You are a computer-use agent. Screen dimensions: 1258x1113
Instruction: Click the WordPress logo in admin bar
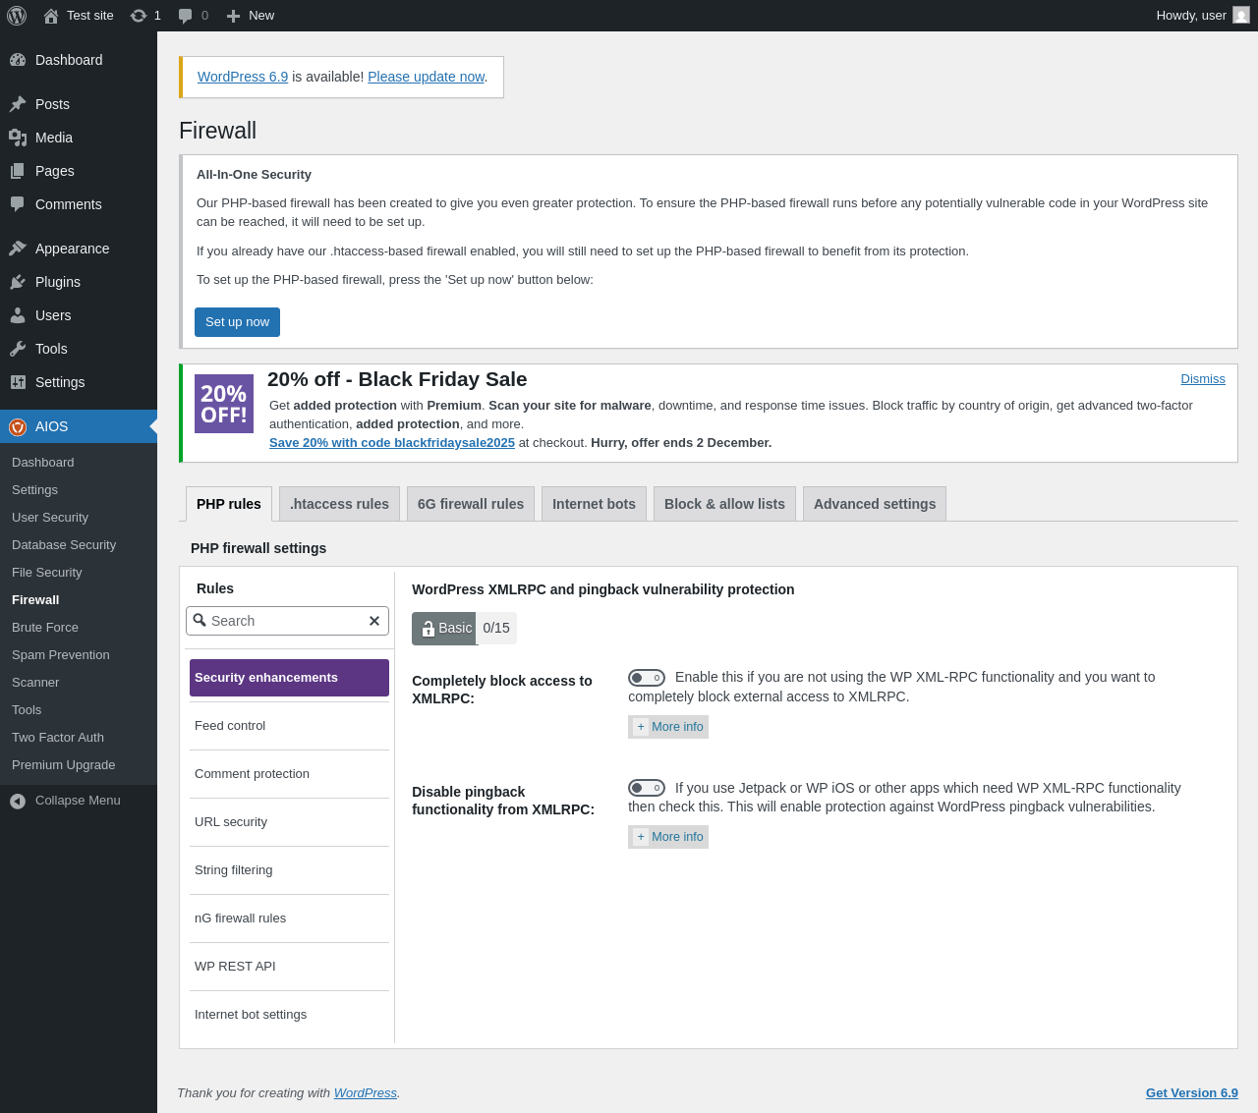pos(17,16)
